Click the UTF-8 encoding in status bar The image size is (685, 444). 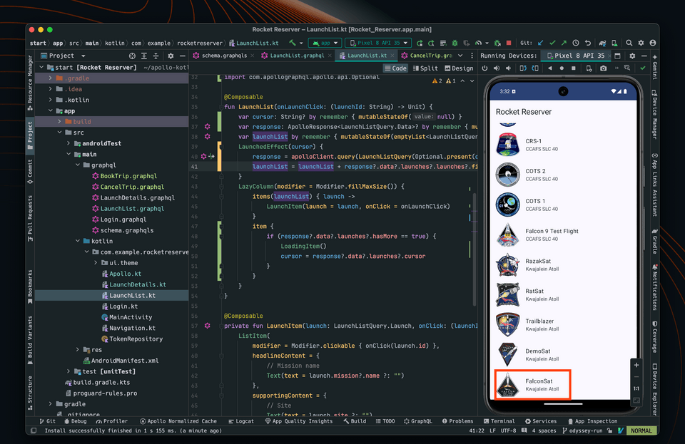click(x=508, y=430)
